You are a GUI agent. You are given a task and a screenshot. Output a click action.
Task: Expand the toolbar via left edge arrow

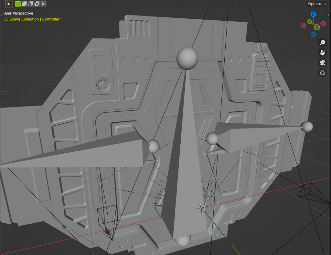point(1,15)
